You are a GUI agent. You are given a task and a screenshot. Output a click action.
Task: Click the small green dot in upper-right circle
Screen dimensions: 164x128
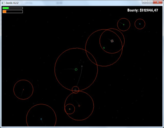click(x=124, y=25)
